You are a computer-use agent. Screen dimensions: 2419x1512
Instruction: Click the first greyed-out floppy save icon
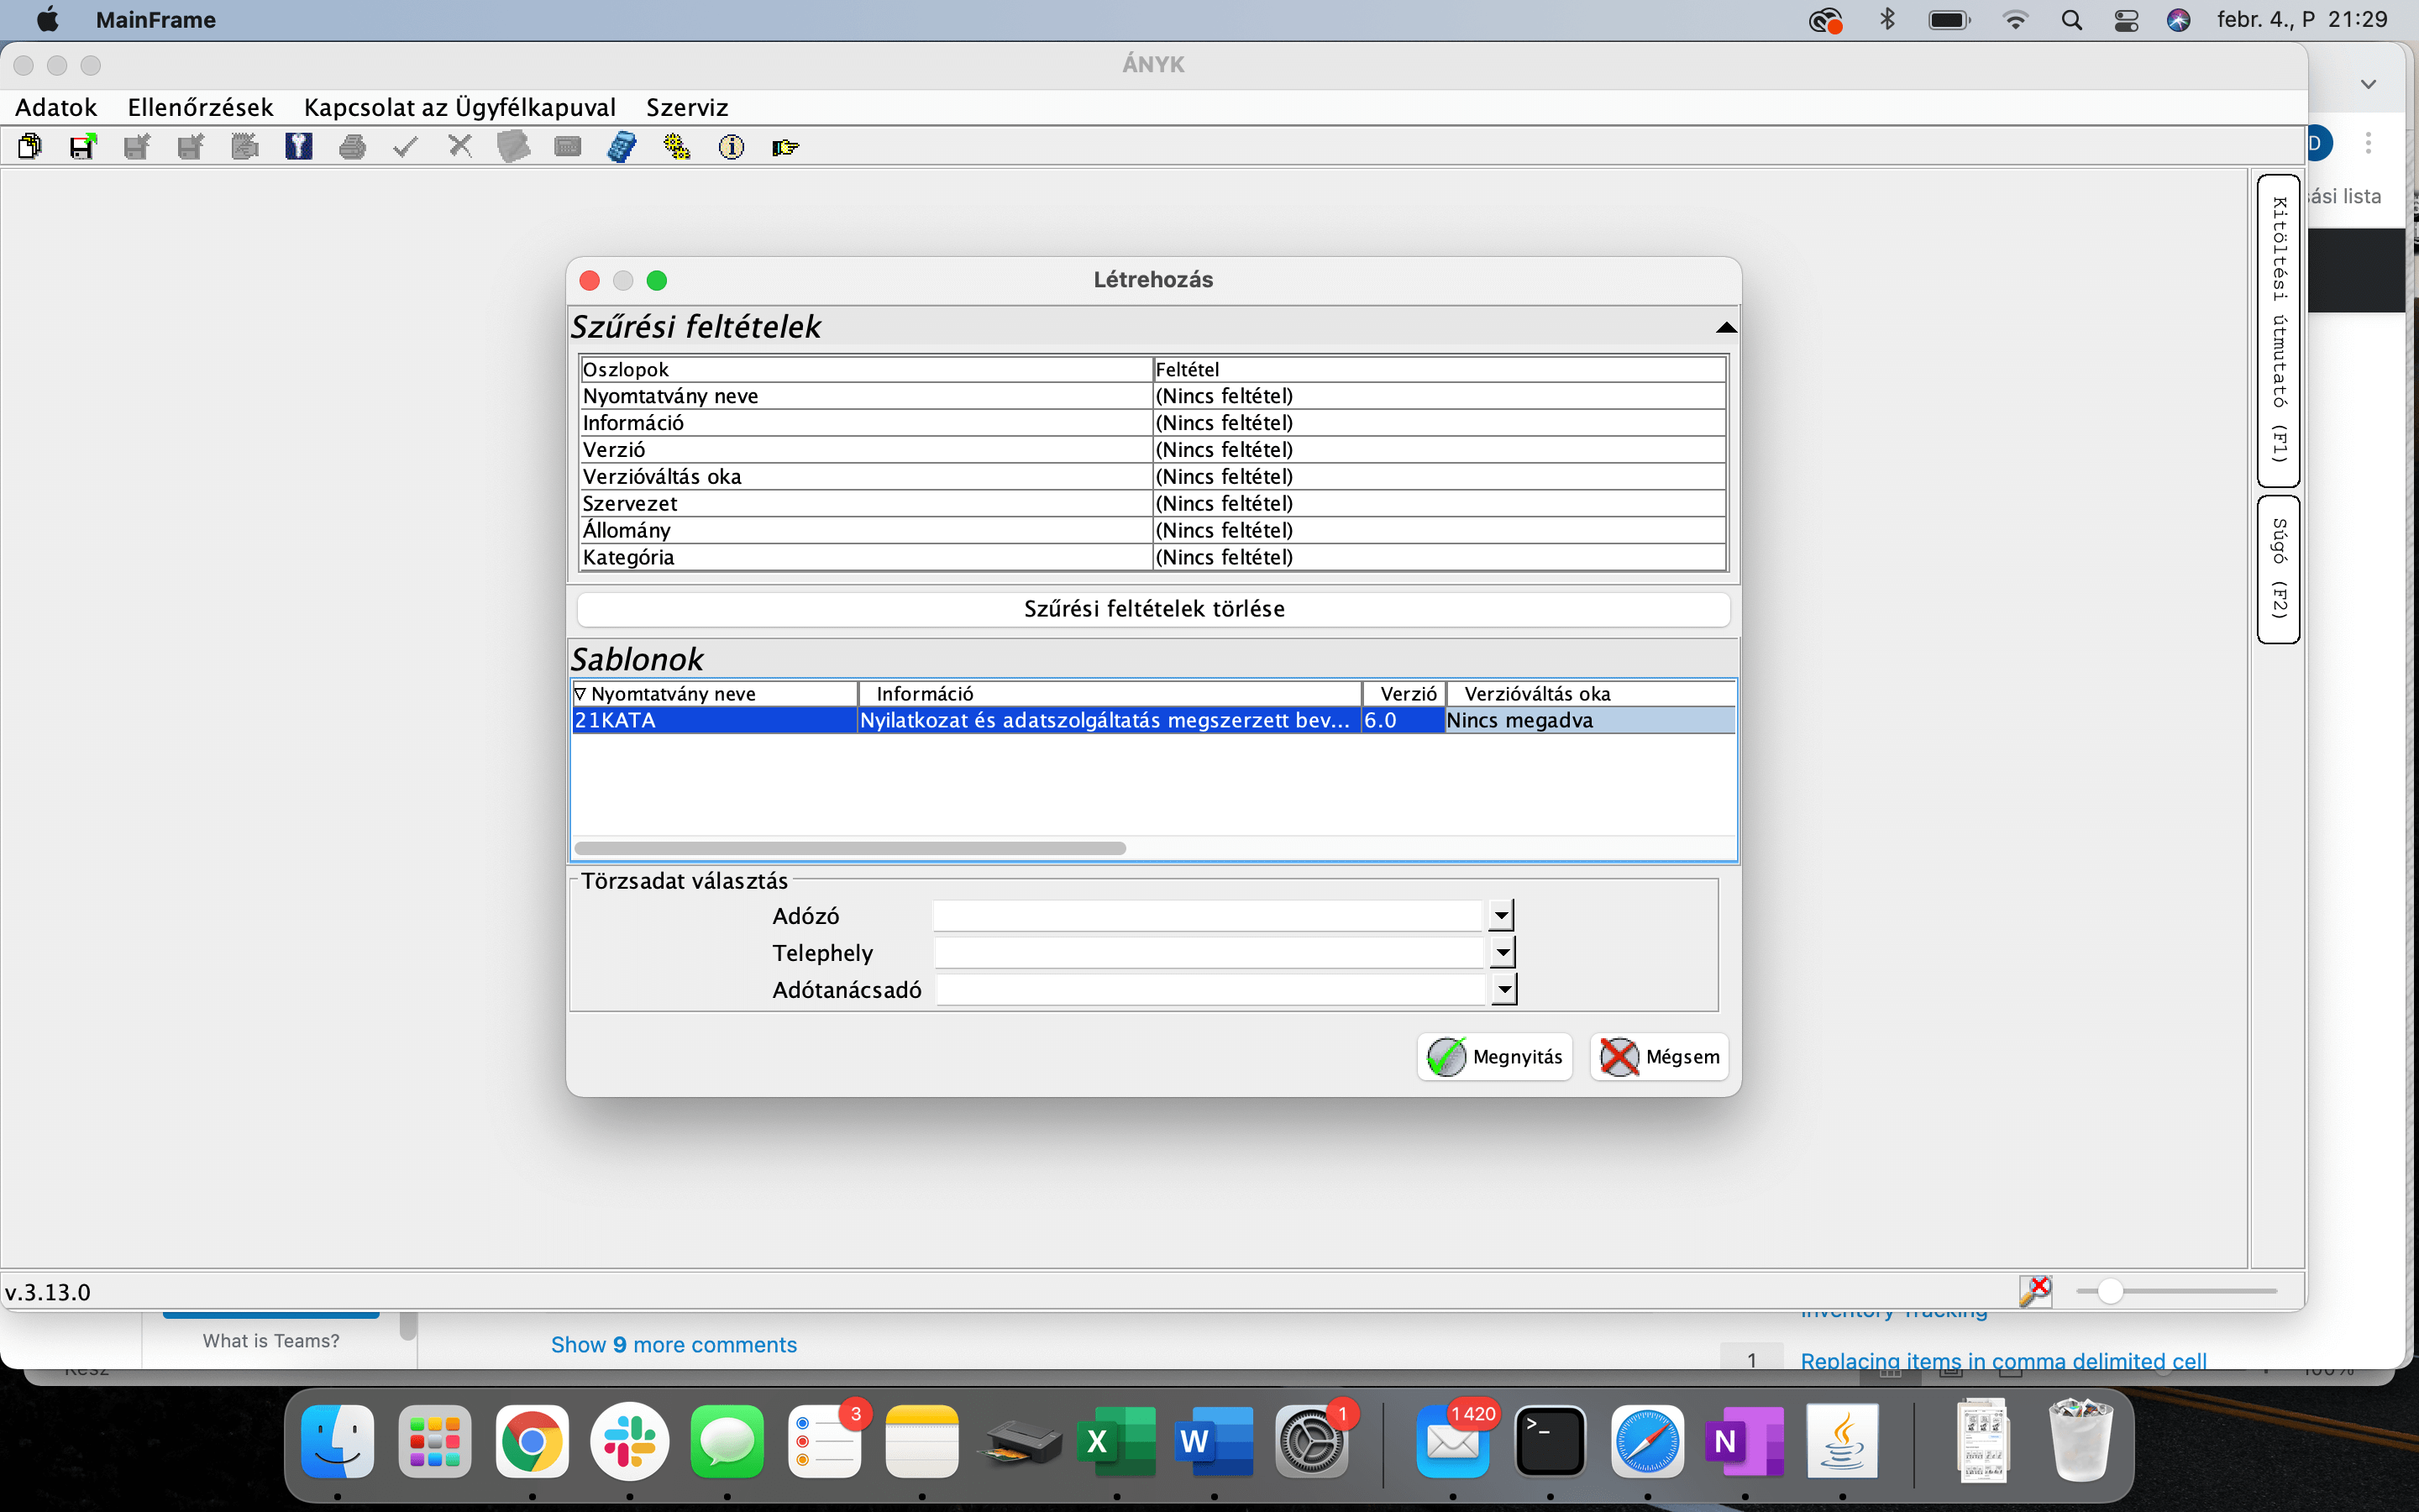(137, 147)
